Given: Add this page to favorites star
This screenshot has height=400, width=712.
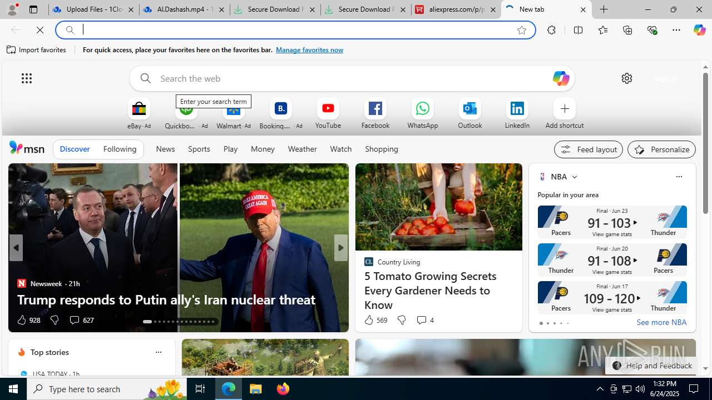Looking at the screenshot, I should (522, 30).
